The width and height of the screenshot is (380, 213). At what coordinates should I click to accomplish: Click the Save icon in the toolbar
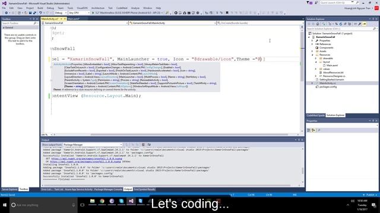click(x=30, y=13)
